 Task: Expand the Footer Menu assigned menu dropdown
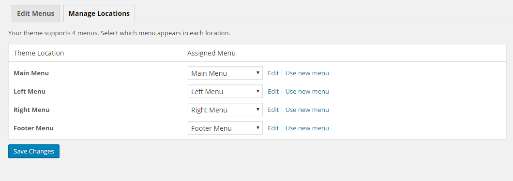pos(225,128)
